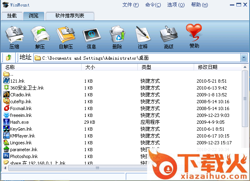Click the horizontal scrollbar left arrow
This screenshot has width=250, height=181.
point(5,168)
